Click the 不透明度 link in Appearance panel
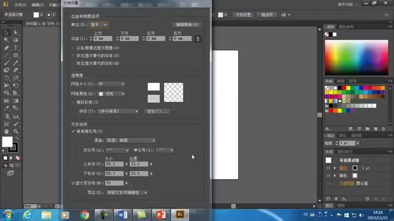This screenshot has width=394, height=221. pos(347,183)
